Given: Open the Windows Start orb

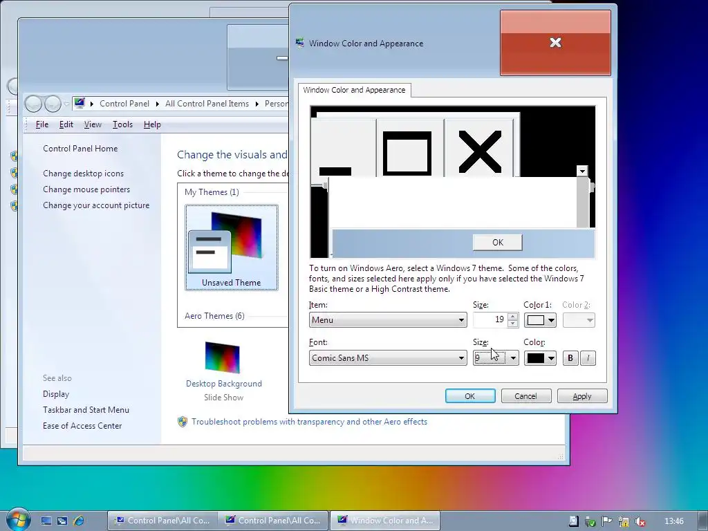Looking at the screenshot, I should tap(17, 519).
